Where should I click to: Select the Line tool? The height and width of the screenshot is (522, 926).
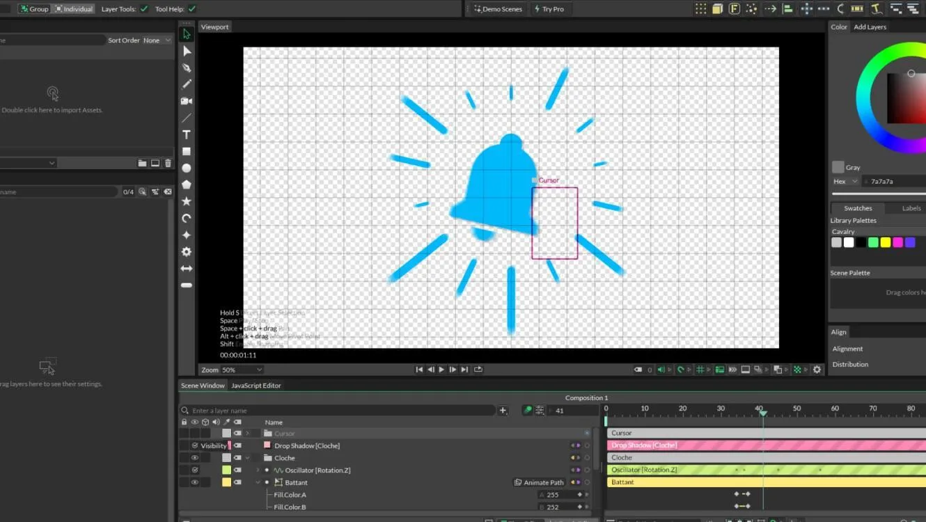(x=187, y=118)
